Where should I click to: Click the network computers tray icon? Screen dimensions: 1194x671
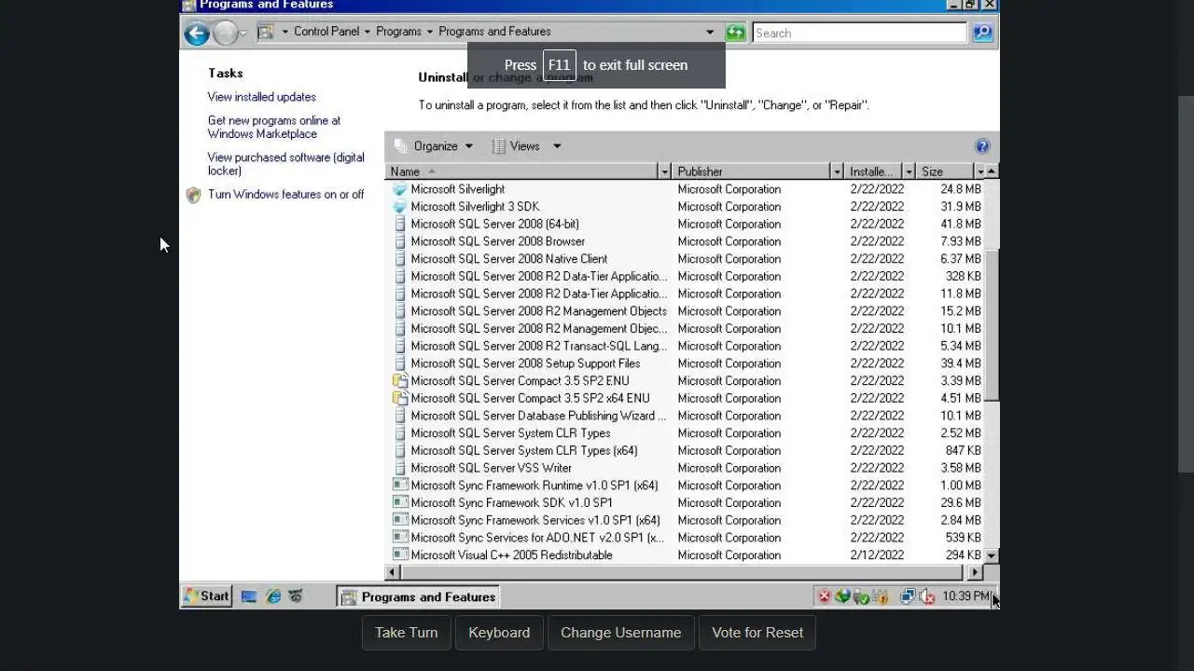907,596
